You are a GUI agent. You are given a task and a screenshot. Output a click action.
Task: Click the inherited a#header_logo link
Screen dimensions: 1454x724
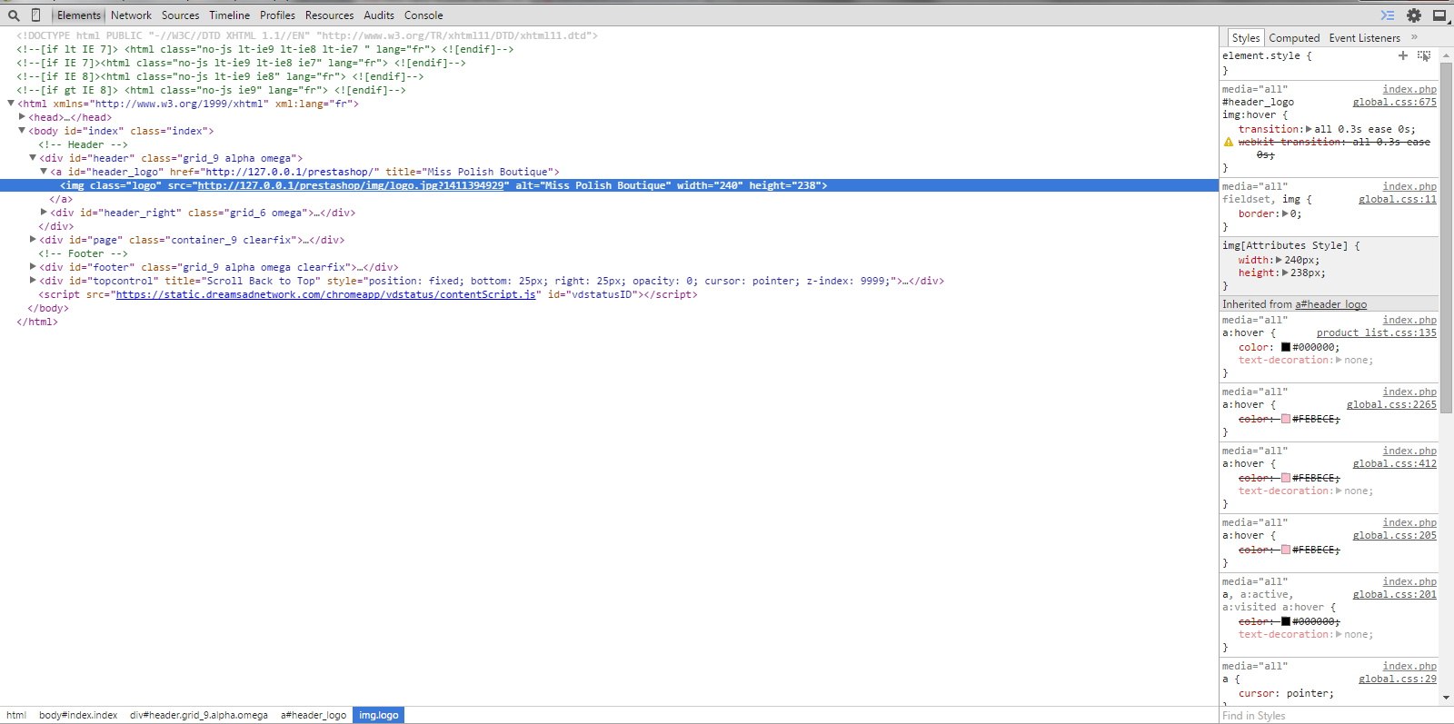[1330, 304]
